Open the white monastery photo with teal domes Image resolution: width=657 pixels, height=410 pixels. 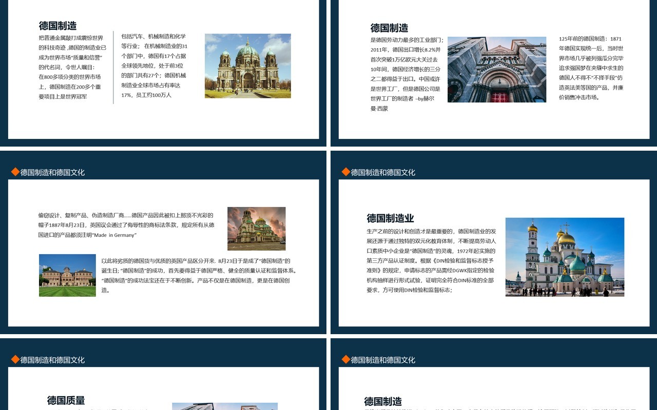565,257
